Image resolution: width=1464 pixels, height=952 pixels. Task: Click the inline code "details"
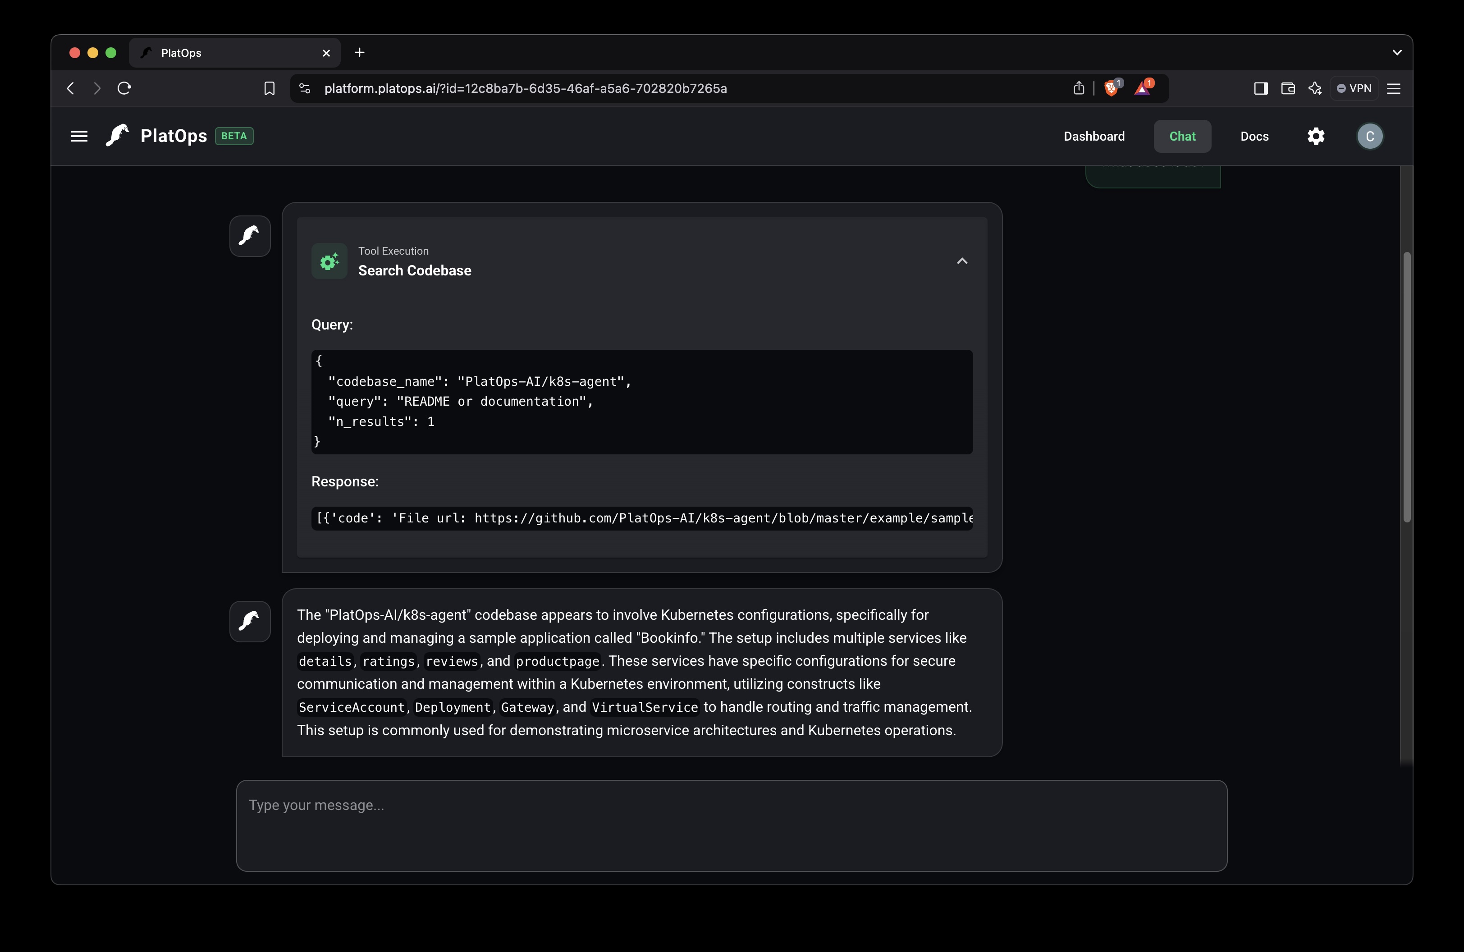click(x=325, y=661)
